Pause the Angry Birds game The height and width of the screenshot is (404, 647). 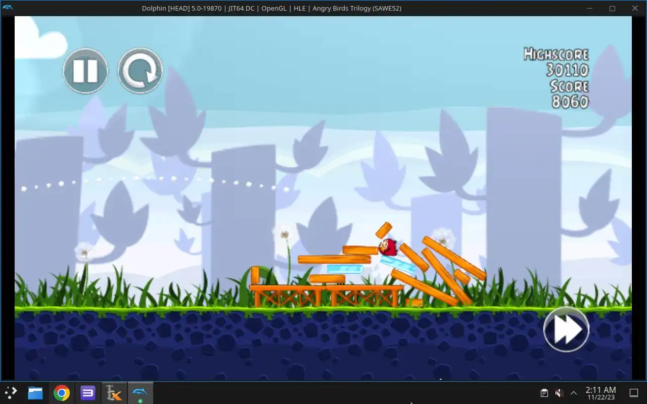85,71
